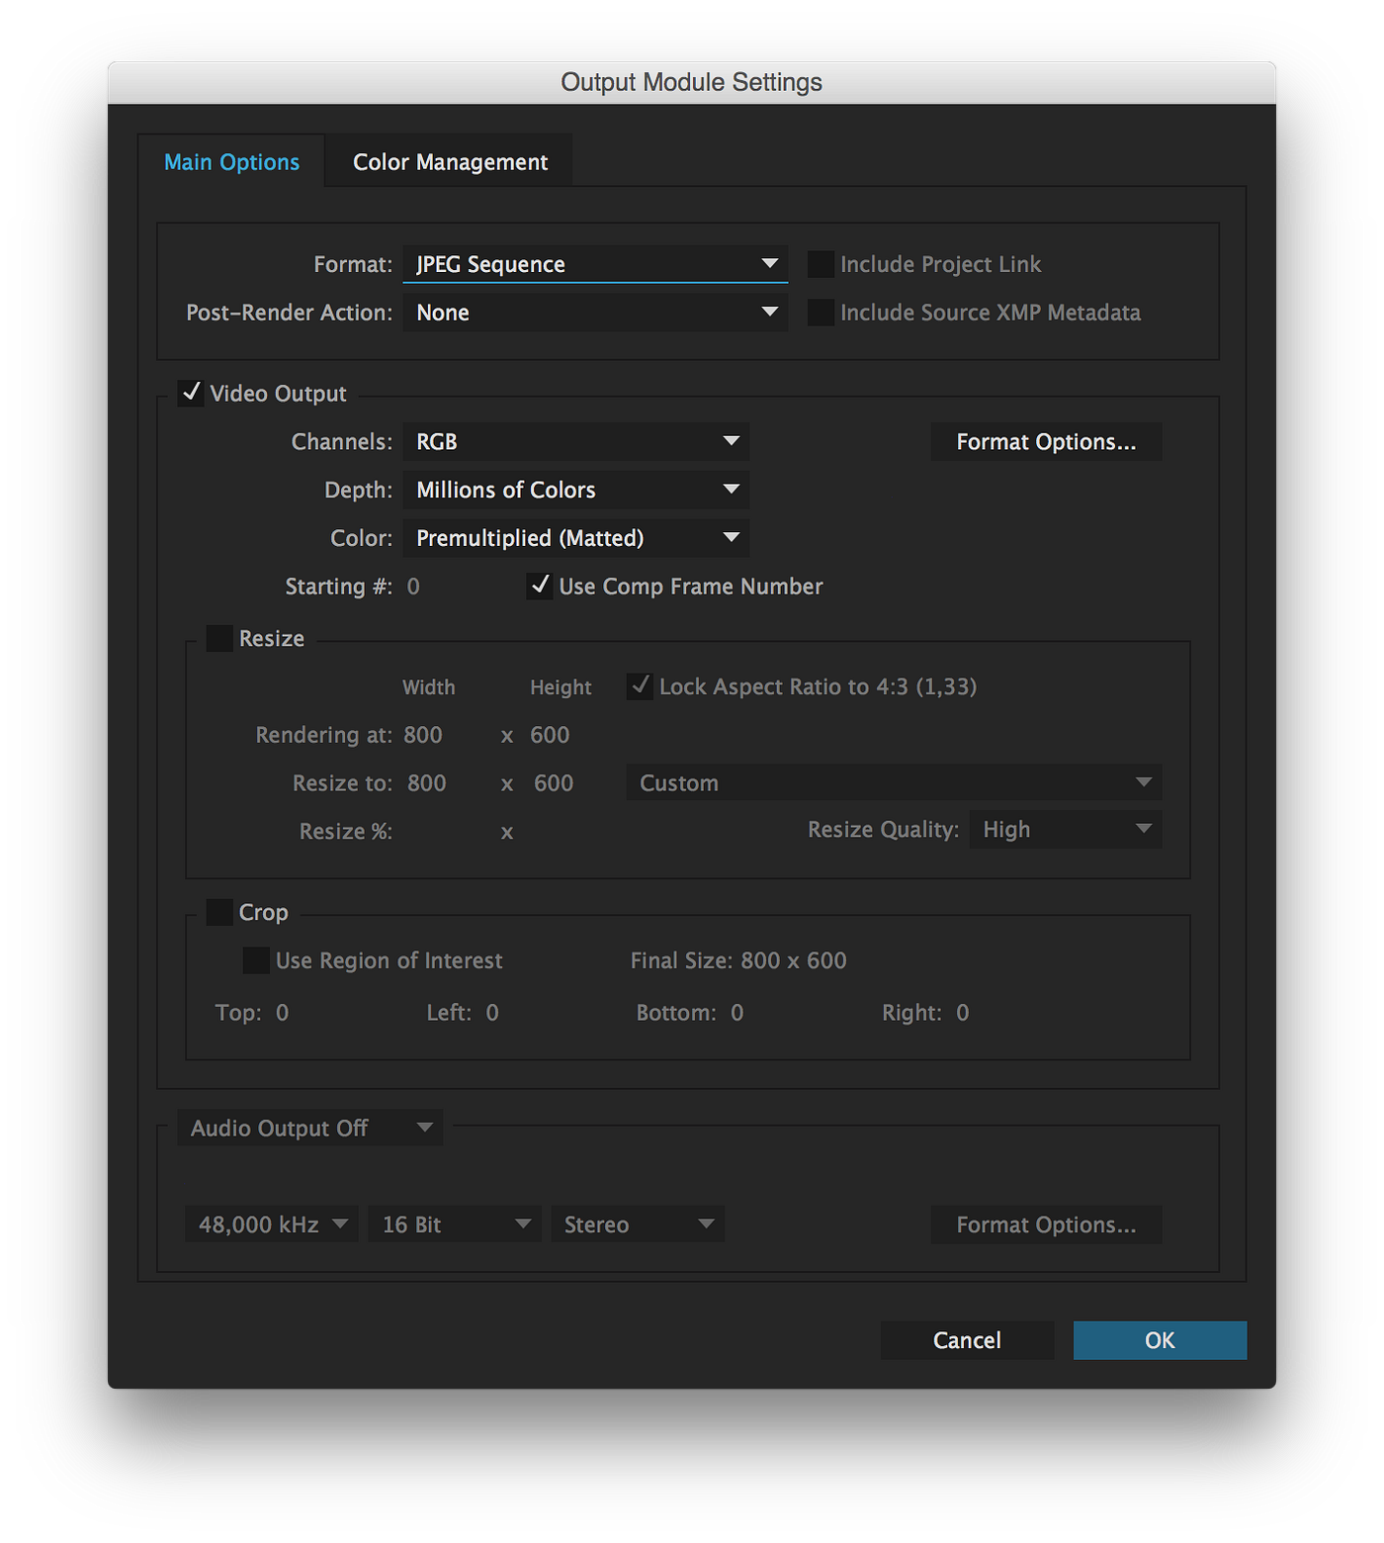Toggle Lock Aspect Ratio to 4:3 checkbox

[x=640, y=686]
